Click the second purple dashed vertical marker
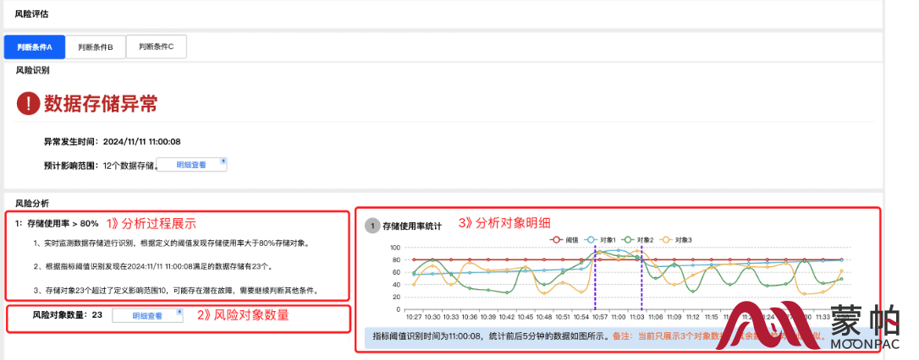The height and width of the screenshot is (360, 919). point(641,277)
